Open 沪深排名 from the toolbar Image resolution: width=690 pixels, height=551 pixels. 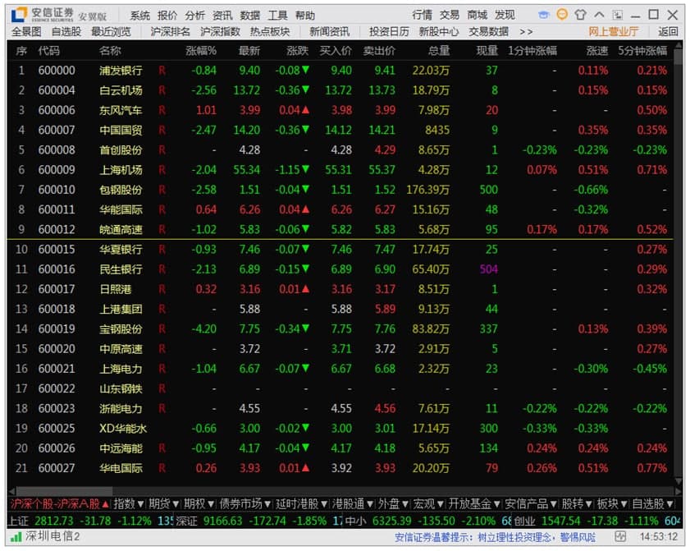coord(171,32)
